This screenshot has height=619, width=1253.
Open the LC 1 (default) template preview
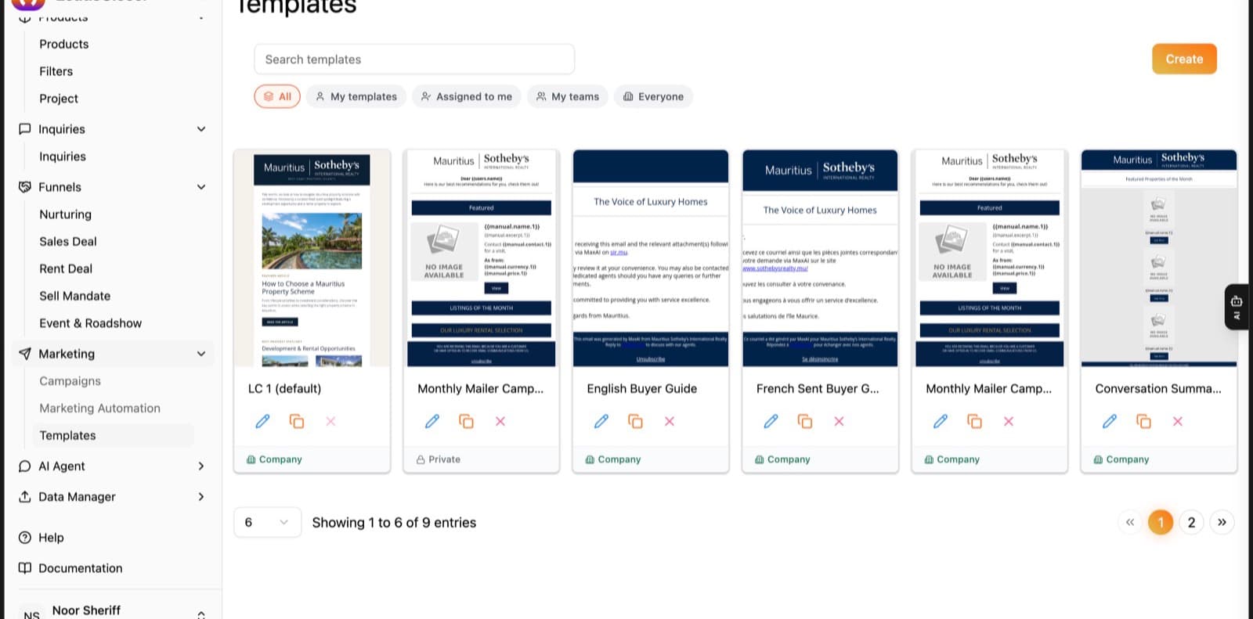[x=312, y=258]
